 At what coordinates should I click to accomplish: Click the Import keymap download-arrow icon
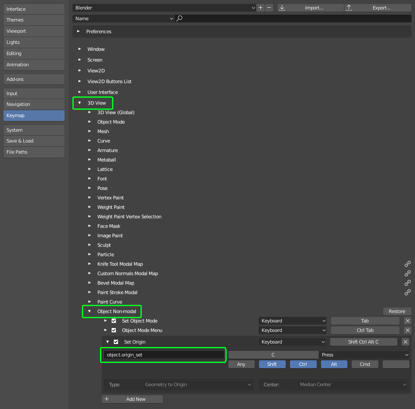tap(282, 7)
